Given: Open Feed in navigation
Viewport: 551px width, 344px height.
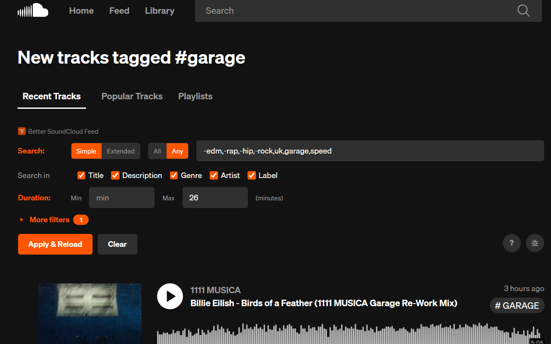Looking at the screenshot, I should (119, 11).
